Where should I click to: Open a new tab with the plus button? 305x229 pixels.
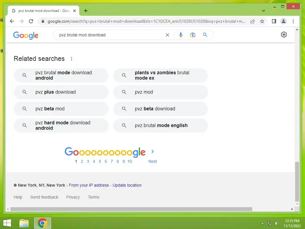pyautogui.click(x=85, y=11)
